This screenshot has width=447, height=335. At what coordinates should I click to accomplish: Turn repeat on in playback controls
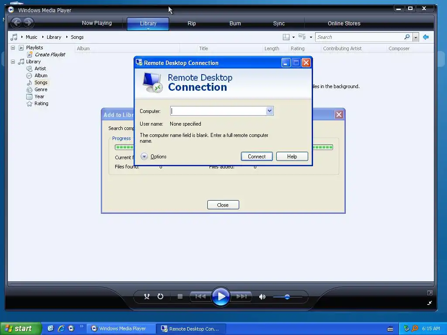[161, 297]
